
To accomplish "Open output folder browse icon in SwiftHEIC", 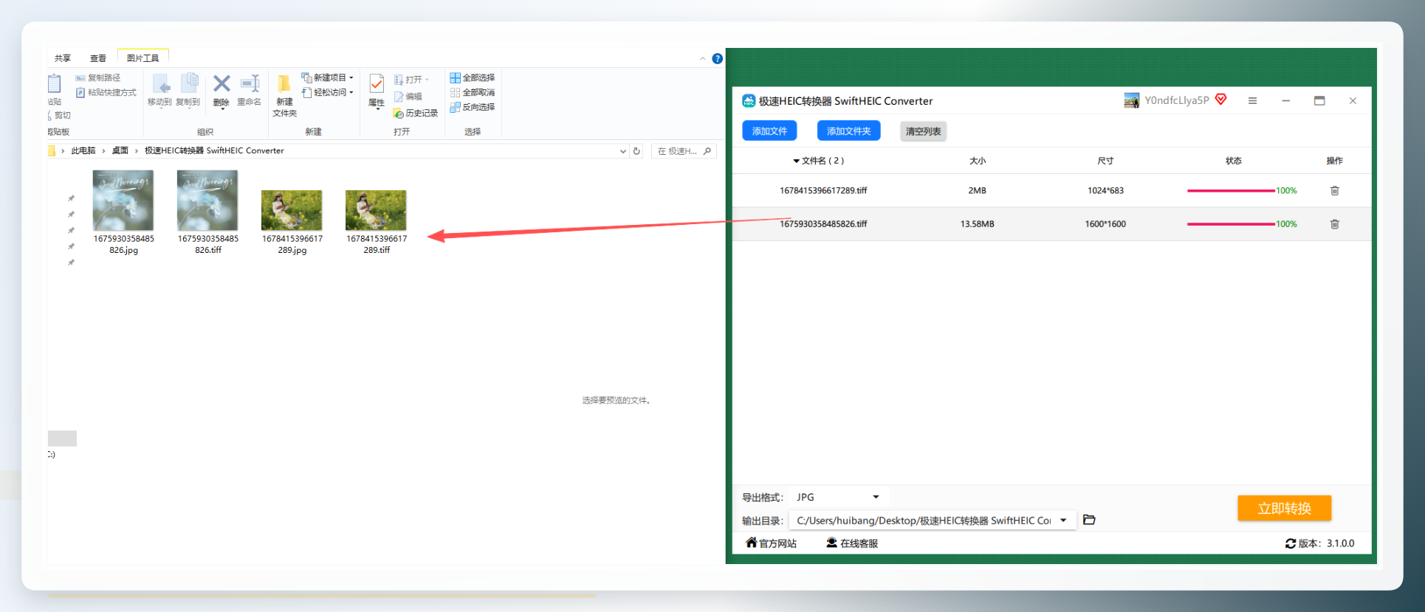I will pos(1089,520).
